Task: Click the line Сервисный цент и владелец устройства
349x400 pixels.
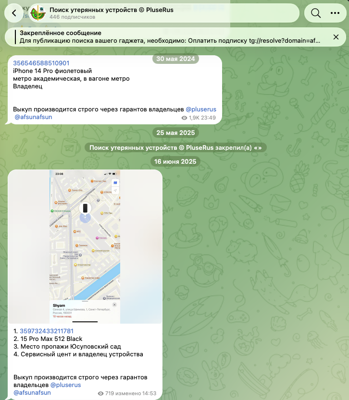Action: point(82,354)
